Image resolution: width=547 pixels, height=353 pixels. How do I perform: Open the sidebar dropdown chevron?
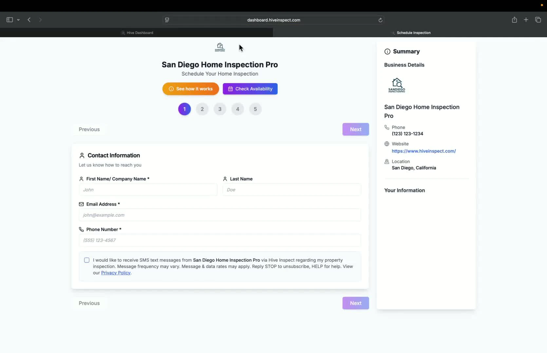pos(18,20)
